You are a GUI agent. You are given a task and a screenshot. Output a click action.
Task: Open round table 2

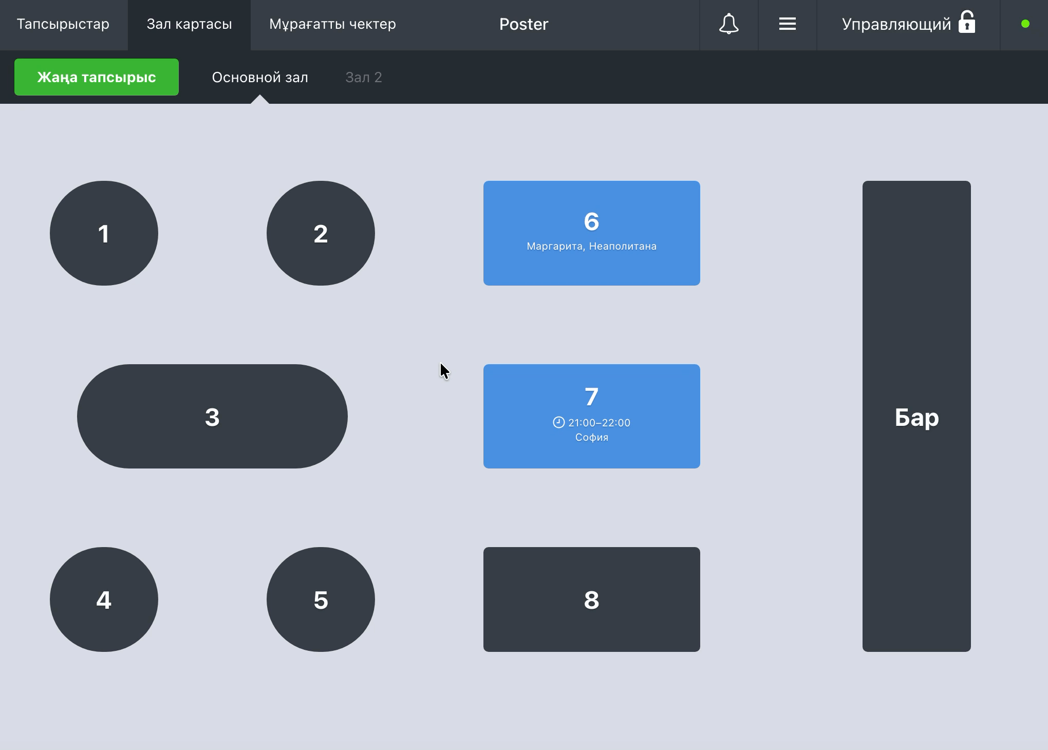(x=321, y=233)
